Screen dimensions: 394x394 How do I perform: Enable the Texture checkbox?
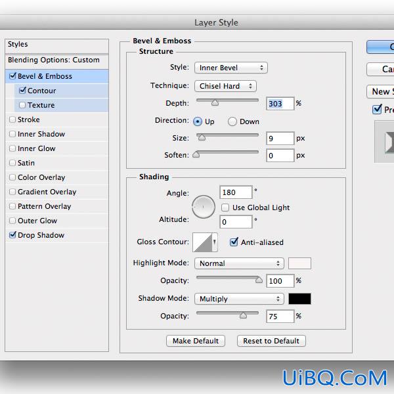click(x=22, y=105)
